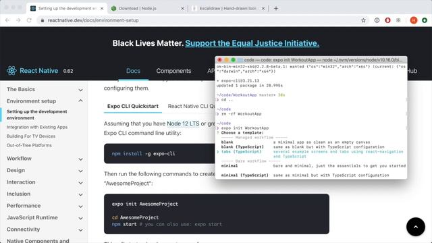The height and width of the screenshot is (243, 432).
Task: Open the orange H profile avatar
Action: [414, 20]
